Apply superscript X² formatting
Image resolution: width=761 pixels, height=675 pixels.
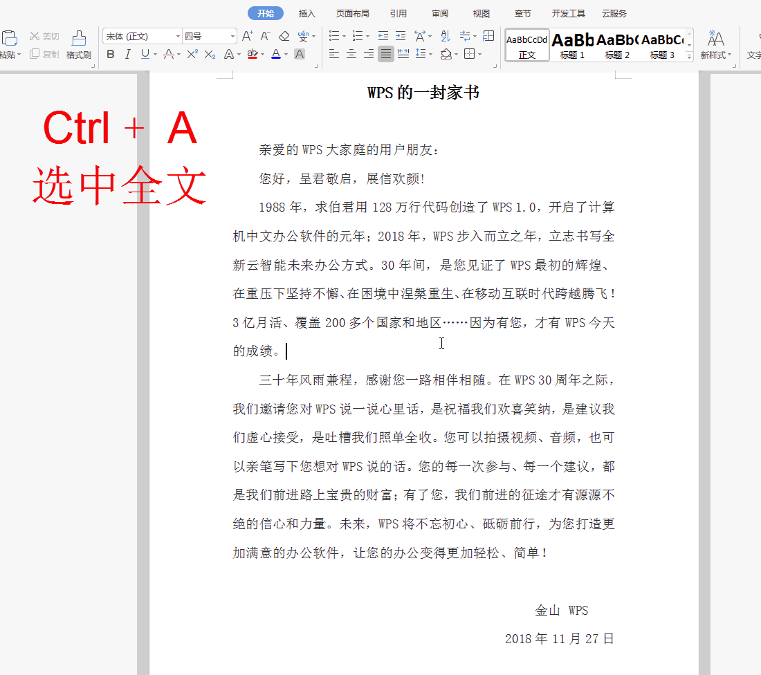192,54
